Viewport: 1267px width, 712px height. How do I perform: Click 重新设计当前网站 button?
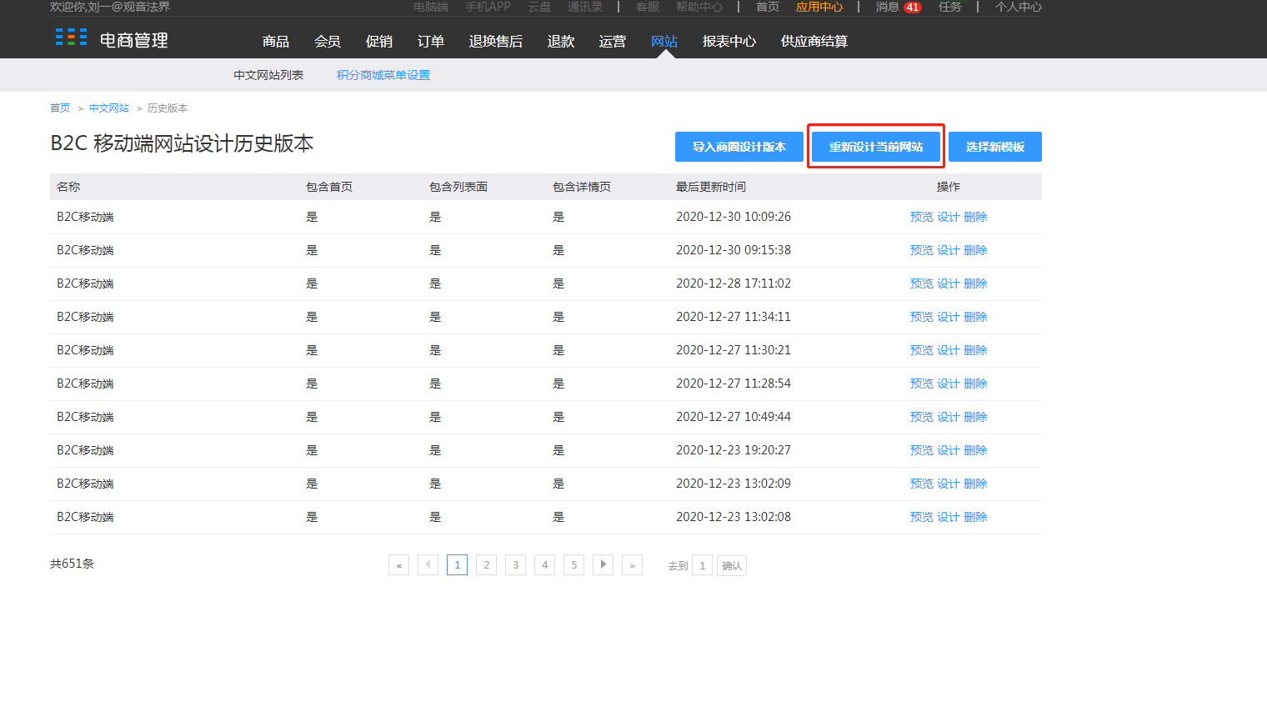(x=876, y=147)
